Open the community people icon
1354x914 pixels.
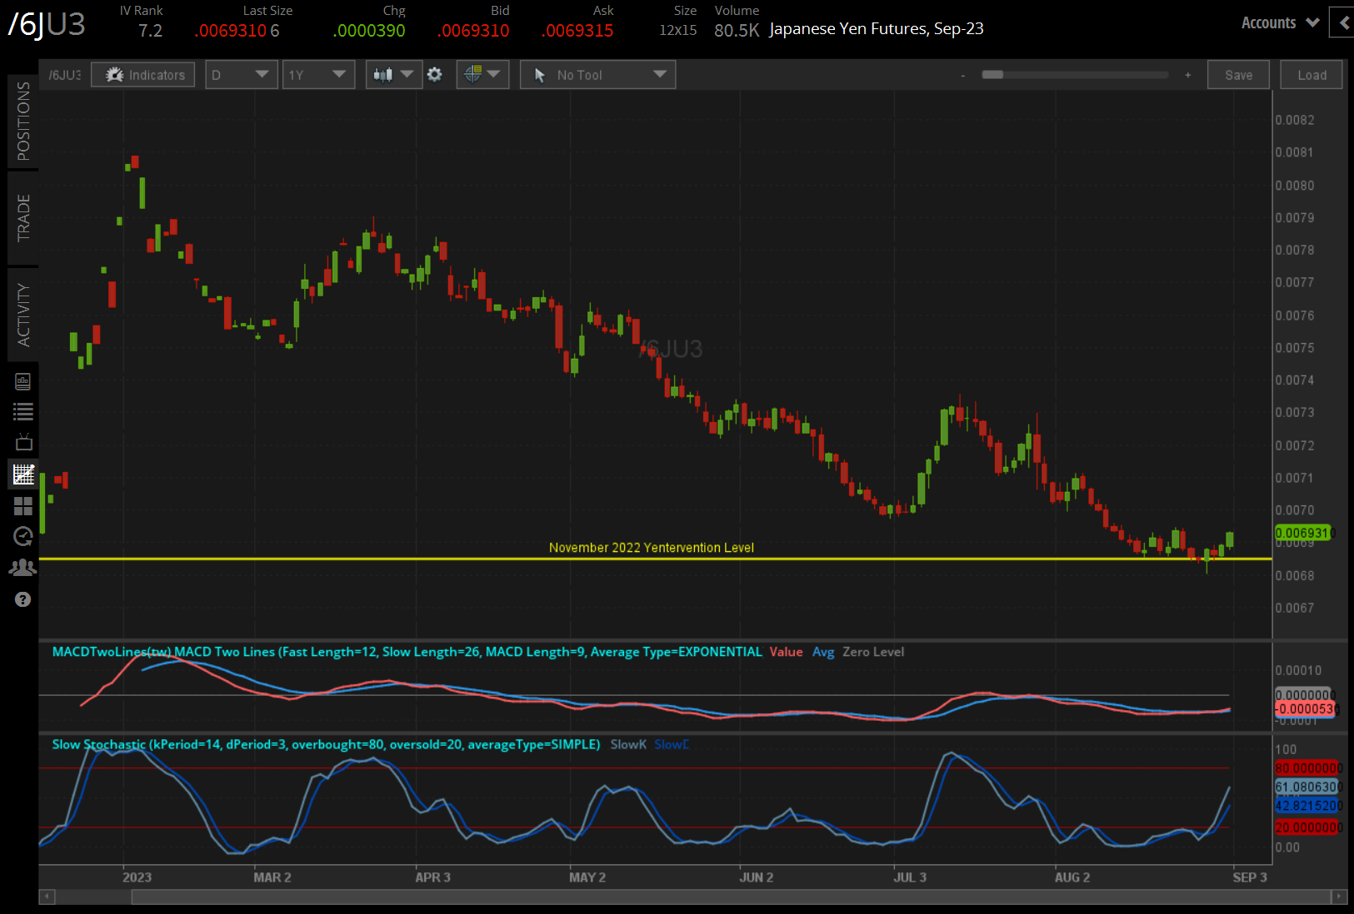[23, 568]
